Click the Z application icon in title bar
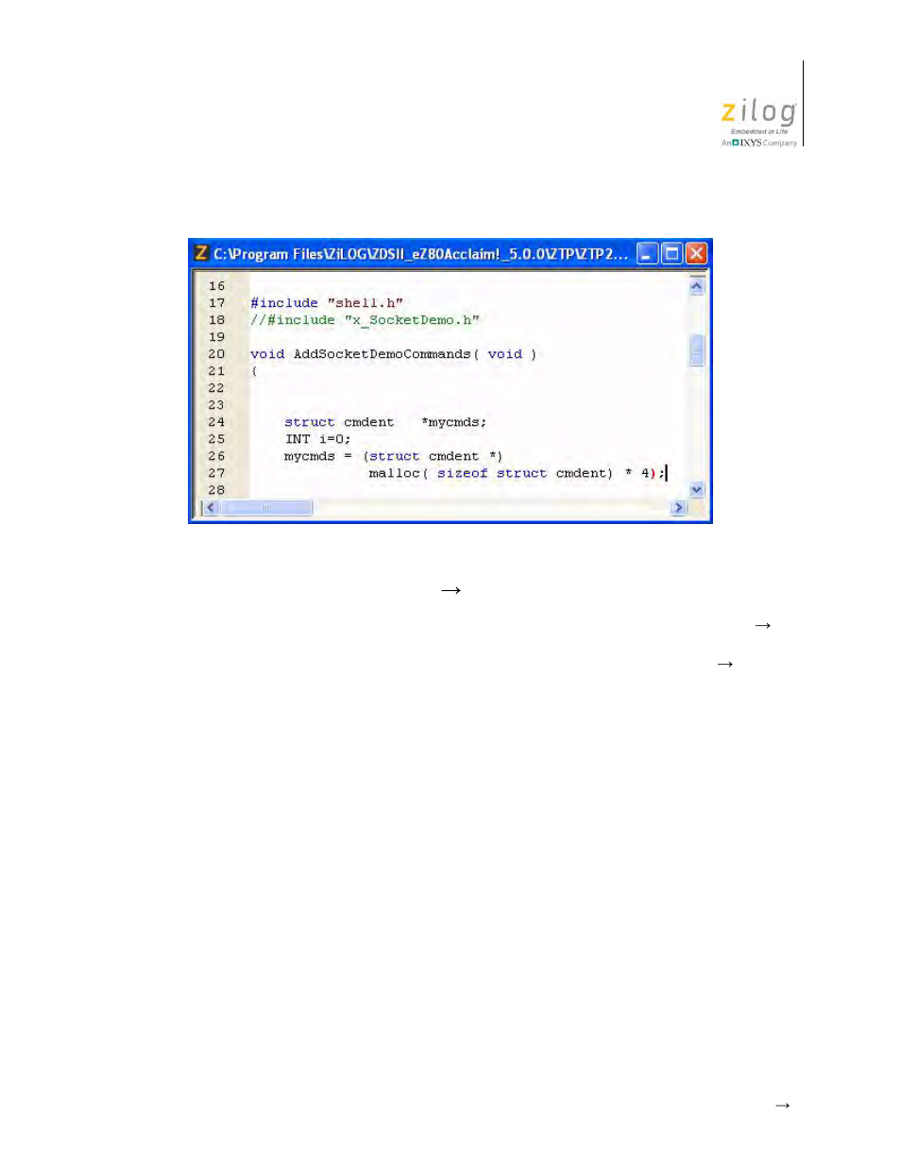 point(200,253)
